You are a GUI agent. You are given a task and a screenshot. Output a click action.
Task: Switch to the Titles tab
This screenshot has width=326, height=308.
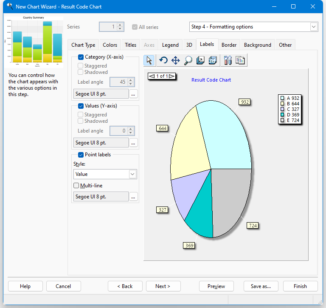[x=131, y=45]
